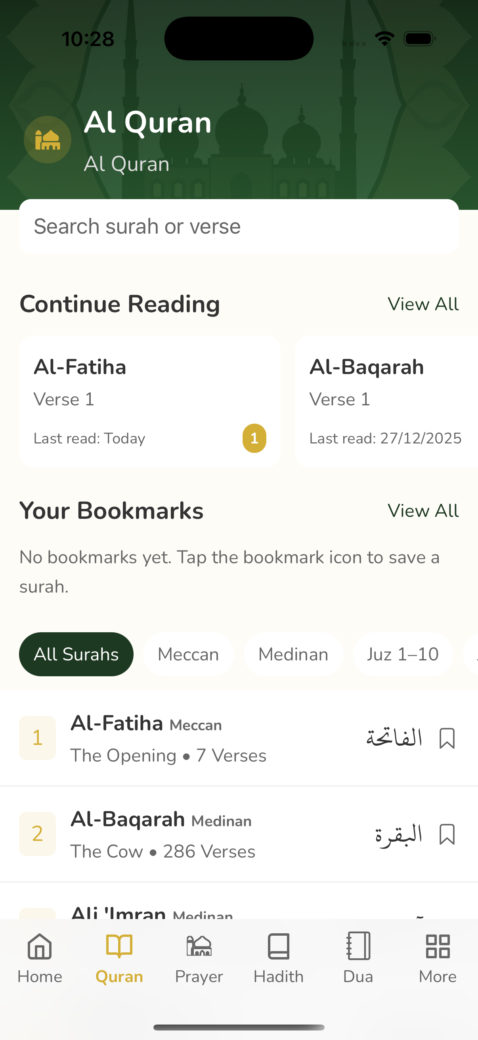Tap the mosque logo icon in header
Viewport: 478px width, 1040px height.
[48, 140]
